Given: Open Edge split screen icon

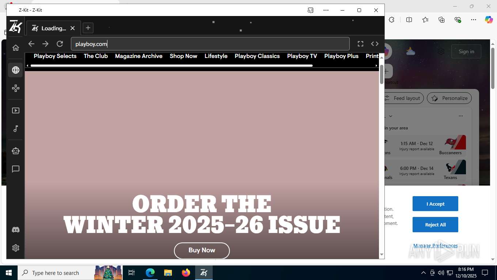Looking at the screenshot, I should (409, 20).
